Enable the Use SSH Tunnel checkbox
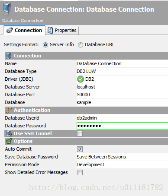Image resolution: width=168 pixels, height=196 pixels. click(80, 133)
